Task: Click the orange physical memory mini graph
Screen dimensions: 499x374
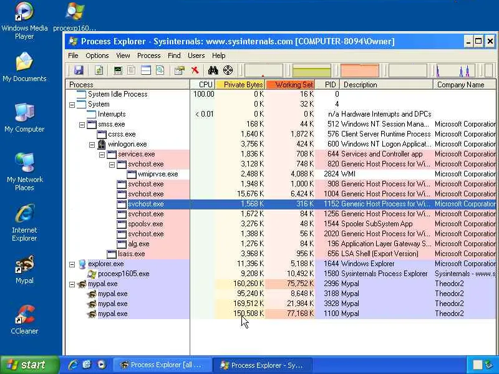Action: pos(360,70)
